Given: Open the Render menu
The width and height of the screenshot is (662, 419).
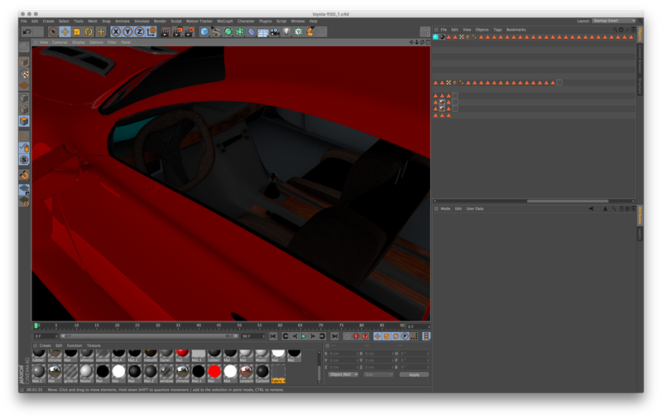Looking at the screenshot, I should click(160, 21).
